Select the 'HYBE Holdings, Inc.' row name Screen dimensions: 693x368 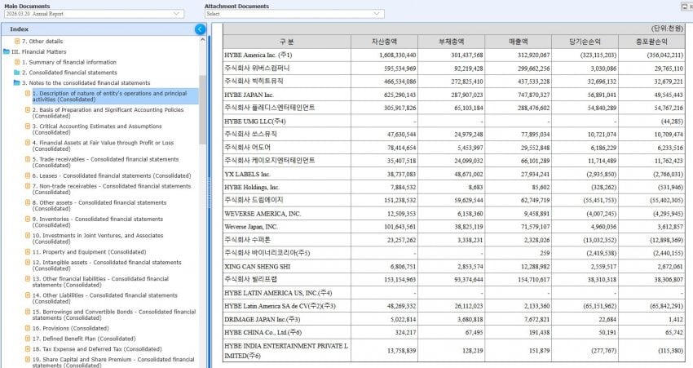pos(252,188)
